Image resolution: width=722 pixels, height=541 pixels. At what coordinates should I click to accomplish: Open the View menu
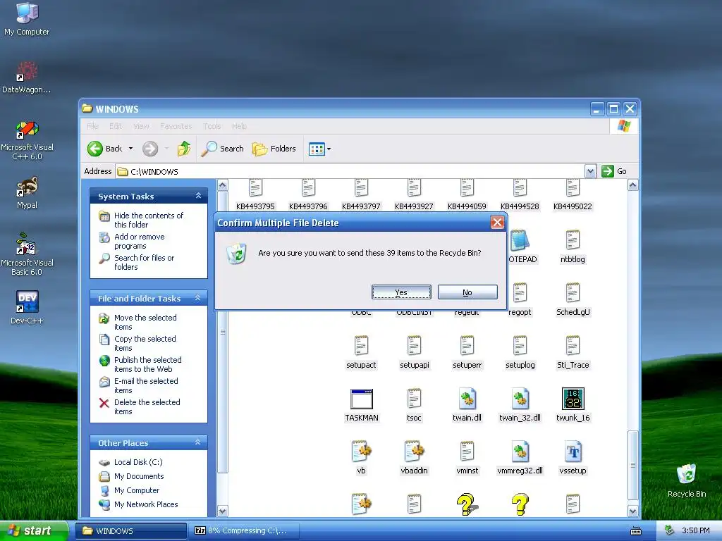(141, 126)
